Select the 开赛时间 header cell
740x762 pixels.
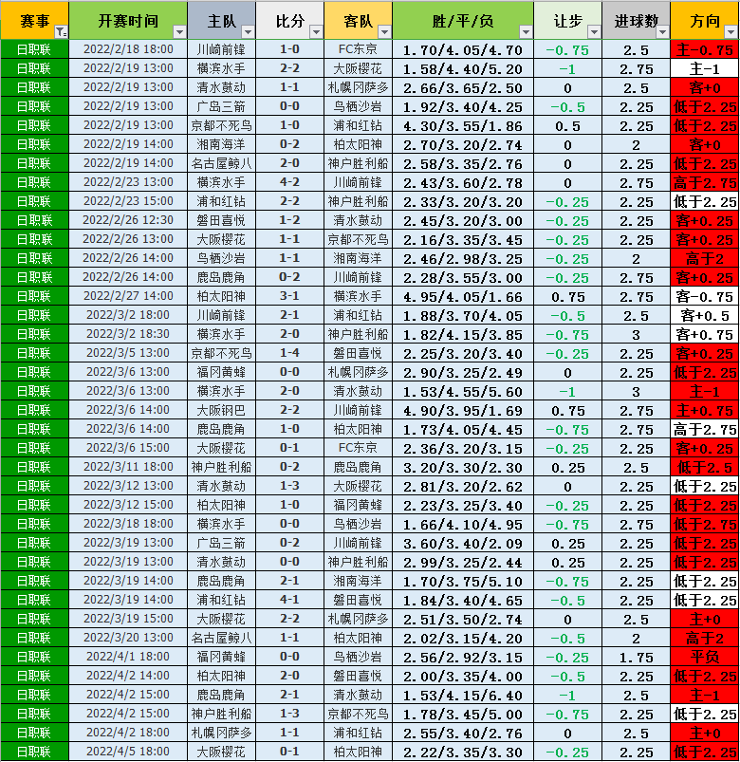coord(128,21)
